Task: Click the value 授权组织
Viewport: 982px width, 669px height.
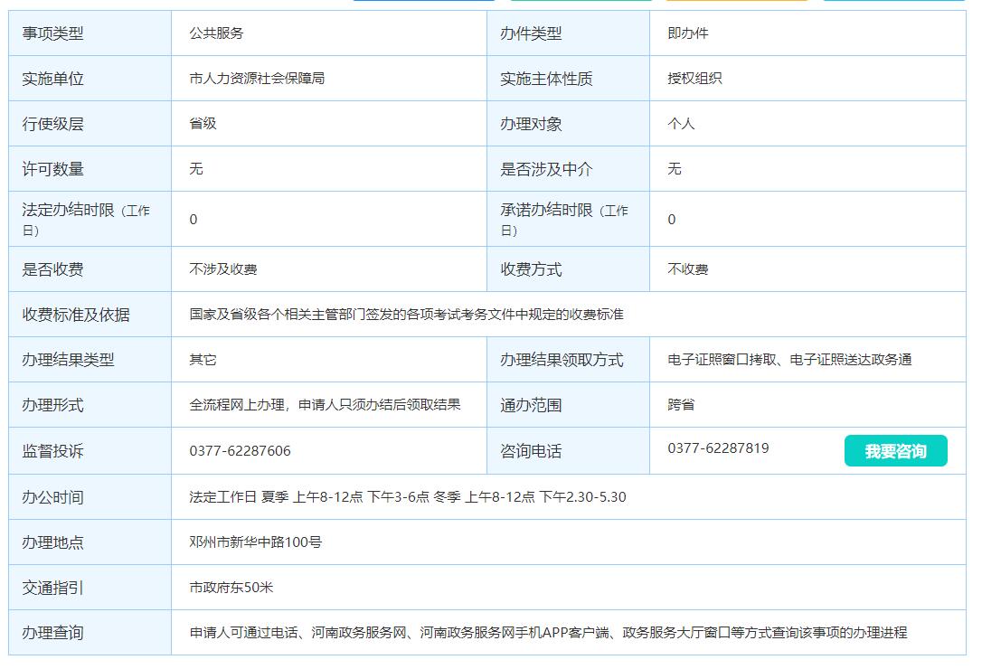Action: (695, 79)
